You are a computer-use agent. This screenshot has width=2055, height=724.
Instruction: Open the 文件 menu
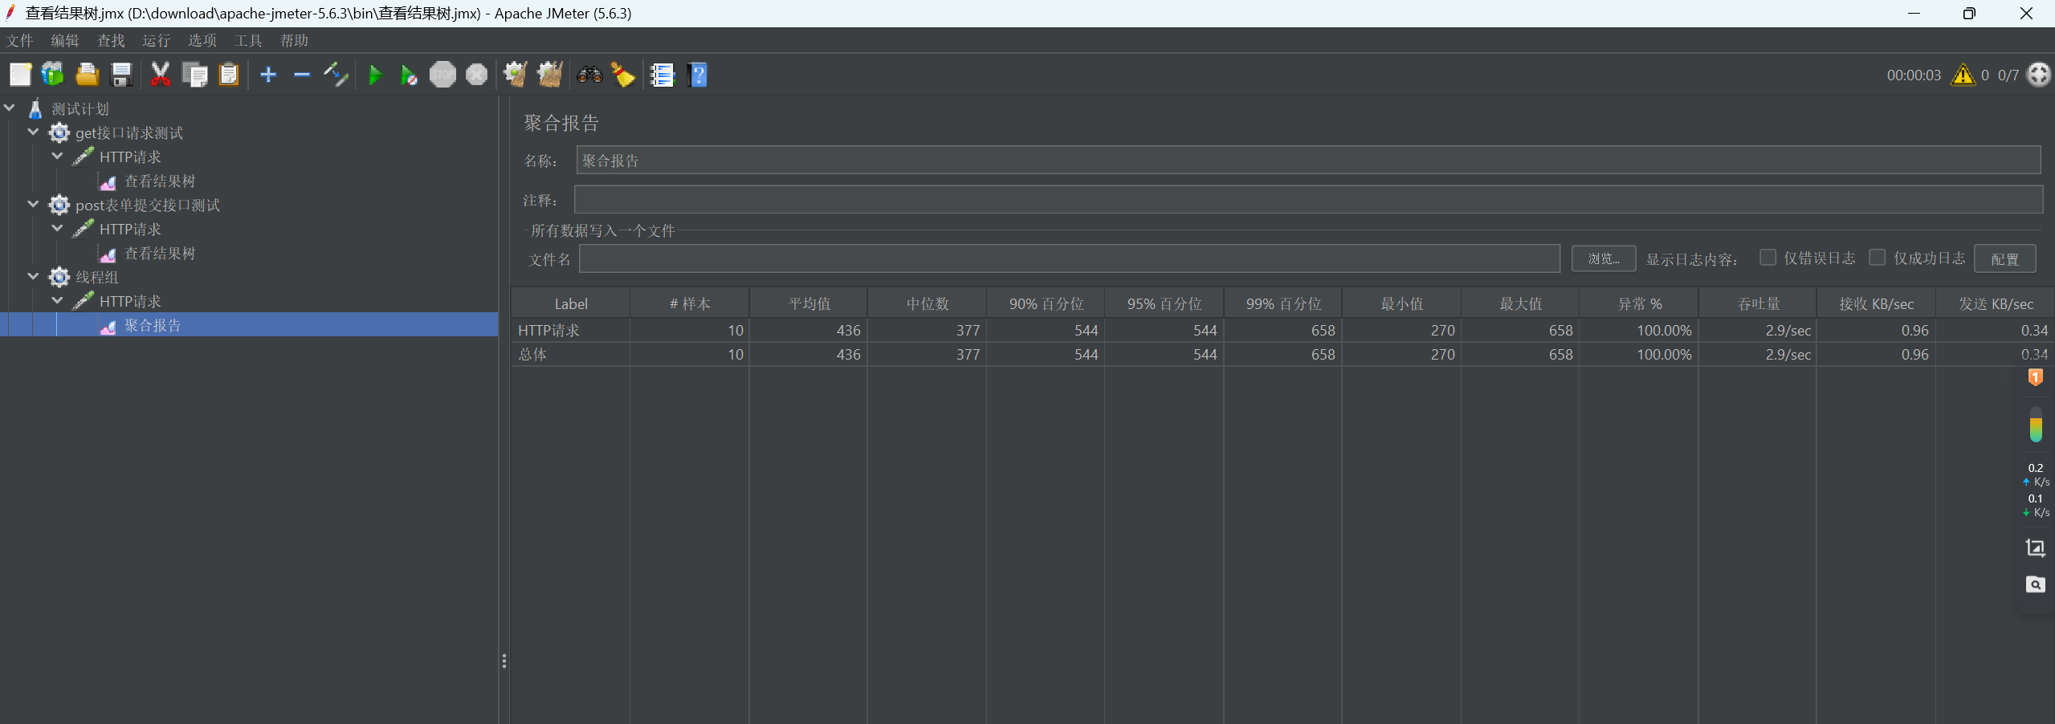(x=20, y=40)
